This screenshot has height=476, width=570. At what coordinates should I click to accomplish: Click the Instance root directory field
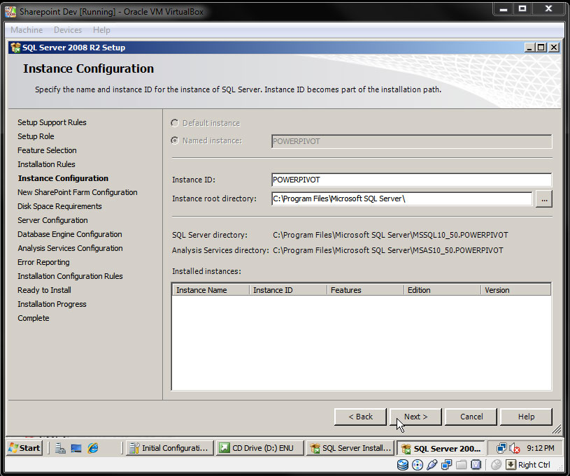pos(401,199)
